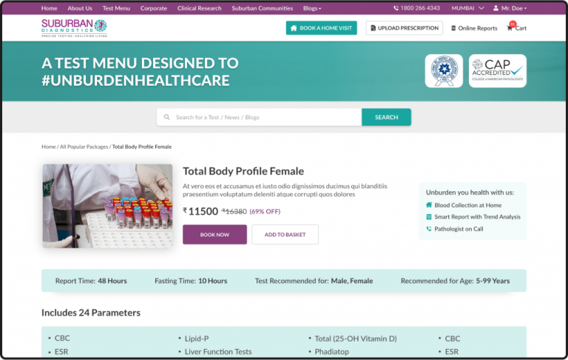Click the Phadiatop parameter

pyautogui.click(x=332, y=352)
